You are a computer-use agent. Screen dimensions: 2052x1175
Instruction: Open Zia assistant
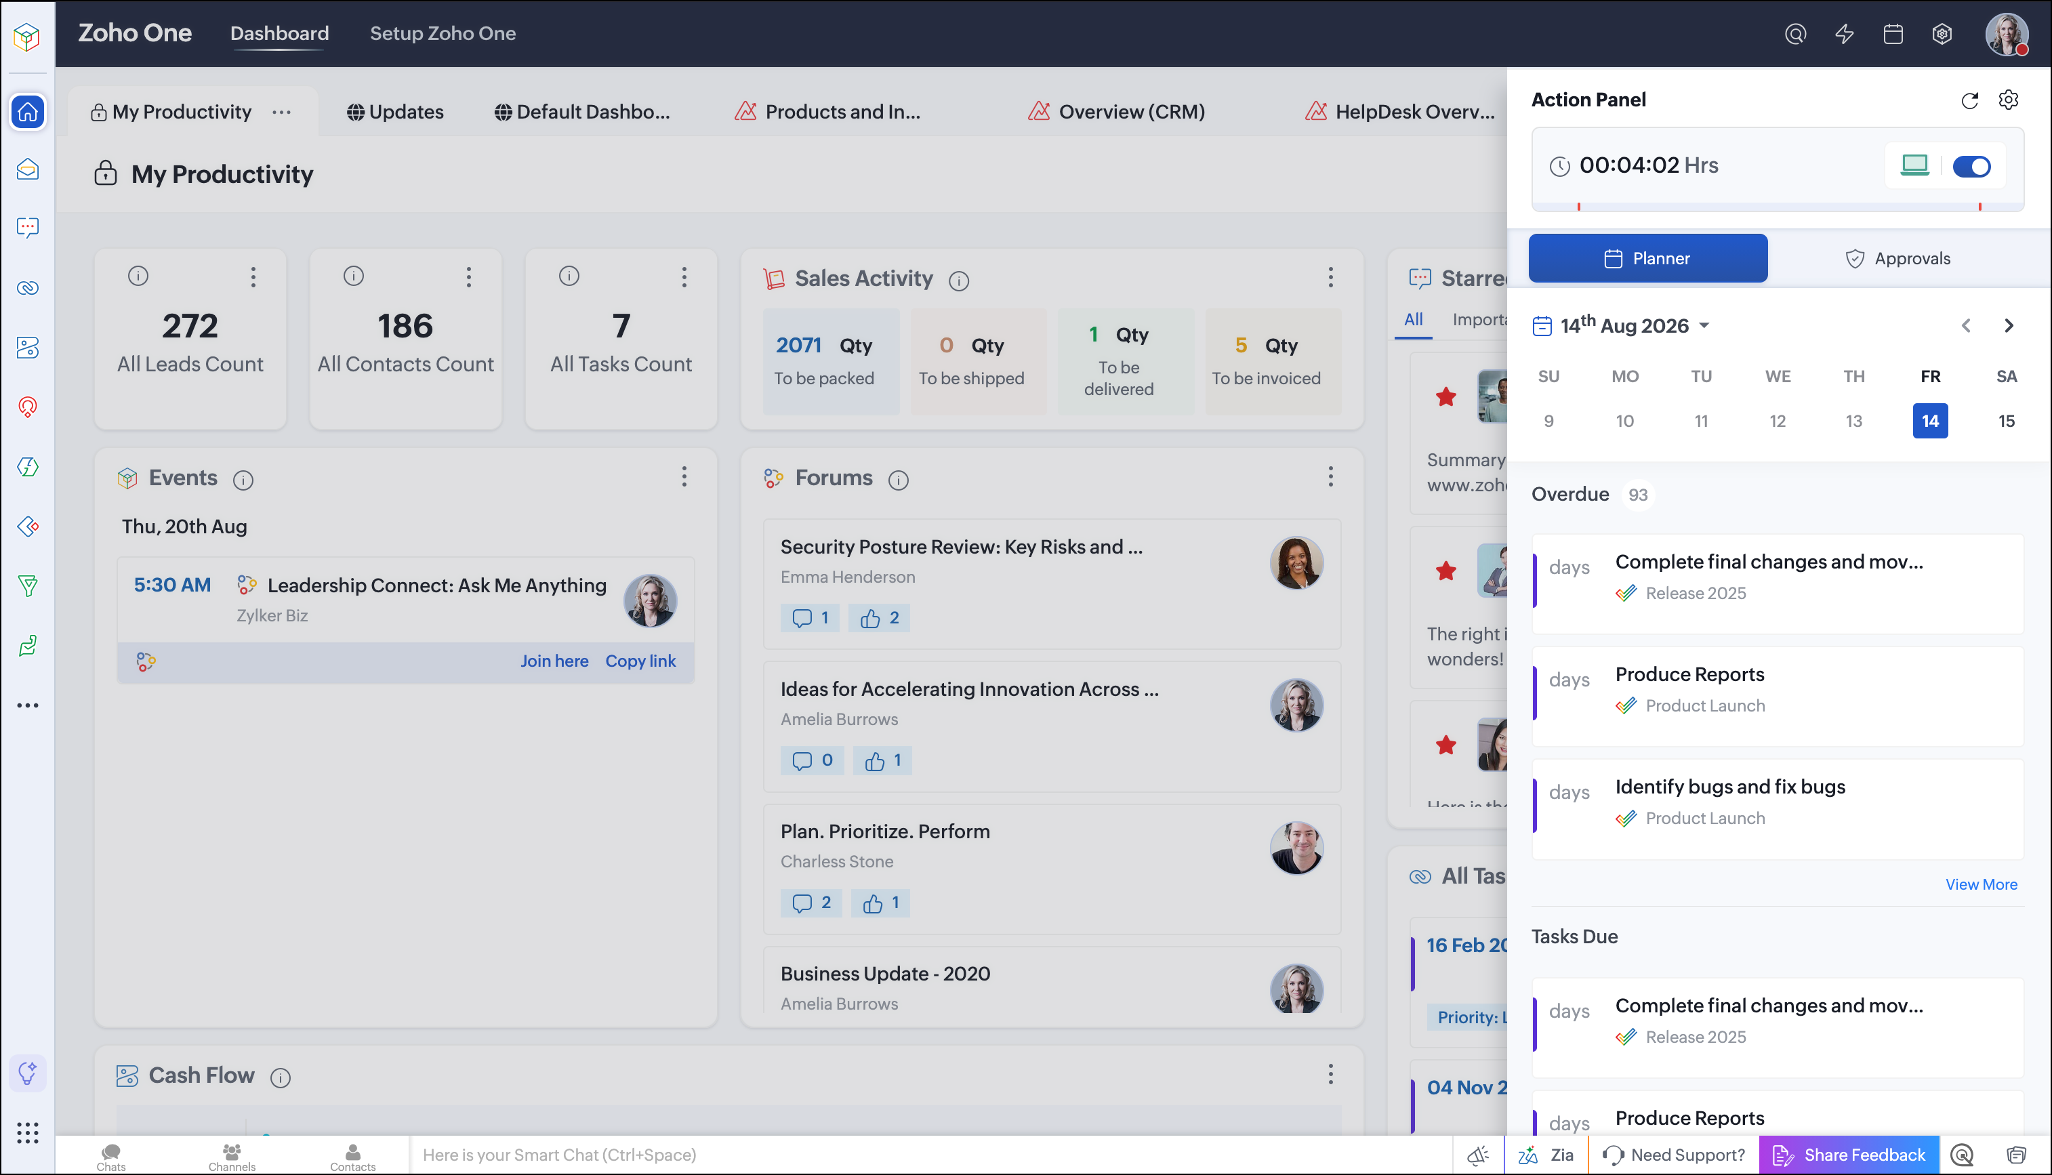point(1546,1155)
